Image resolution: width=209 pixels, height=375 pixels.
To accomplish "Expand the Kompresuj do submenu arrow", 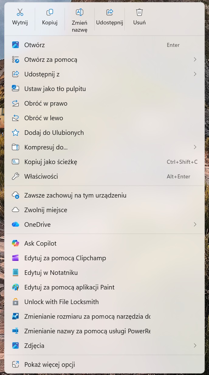I will pos(195,147).
